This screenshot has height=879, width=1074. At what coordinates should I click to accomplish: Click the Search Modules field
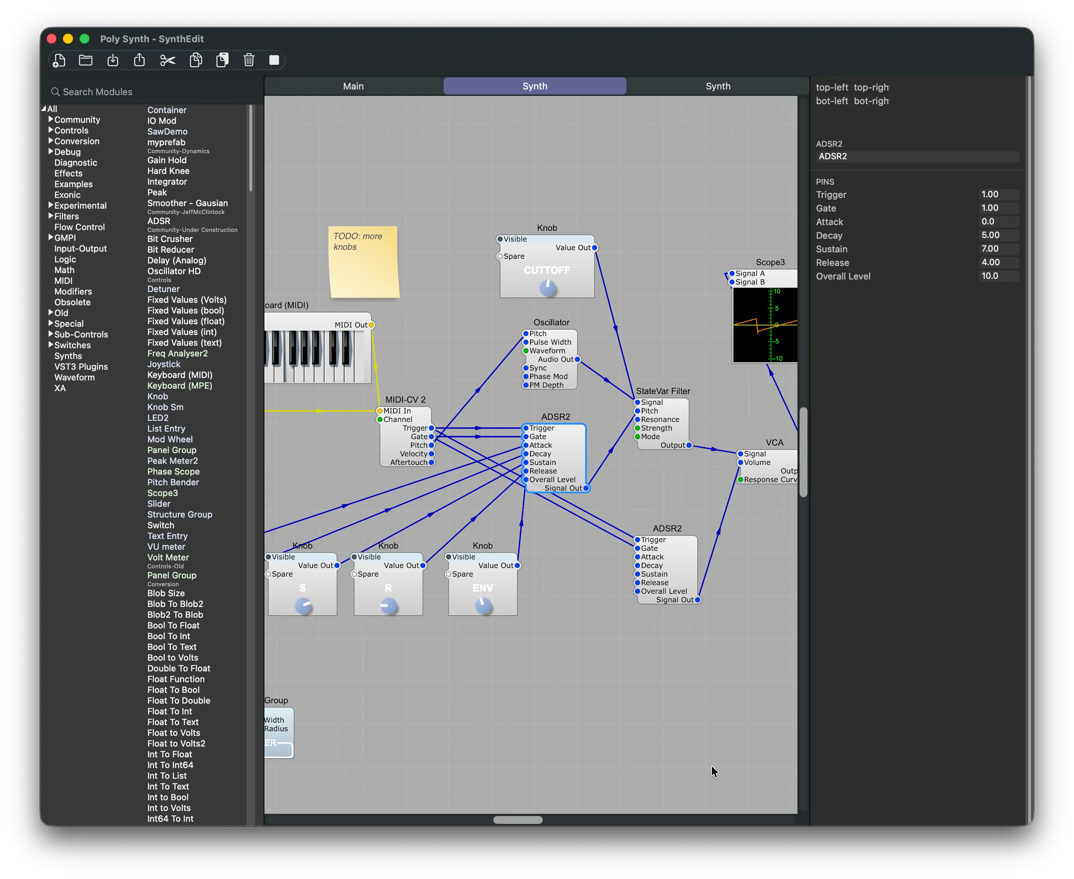coord(152,92)
